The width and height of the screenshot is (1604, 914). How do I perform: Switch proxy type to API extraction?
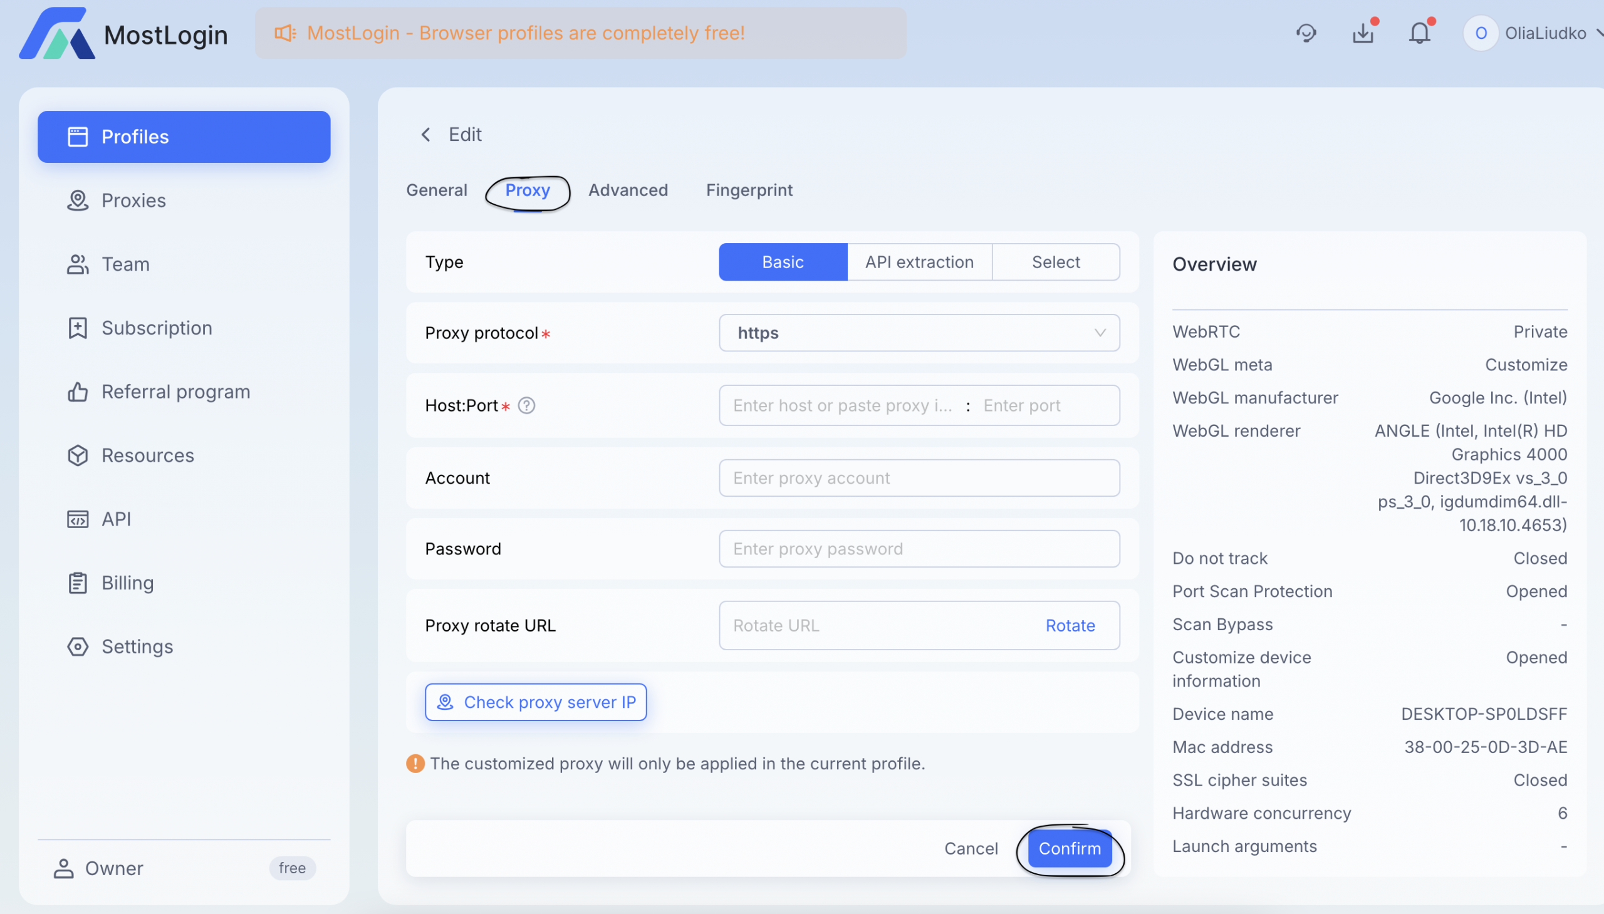pos(919,262)
